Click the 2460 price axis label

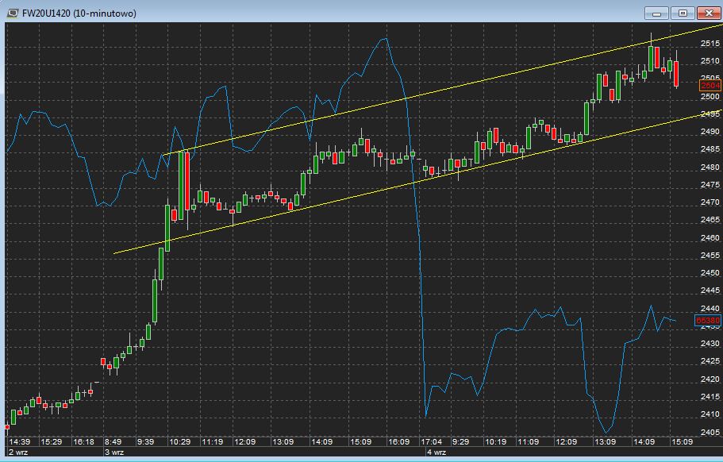[710, 237]
